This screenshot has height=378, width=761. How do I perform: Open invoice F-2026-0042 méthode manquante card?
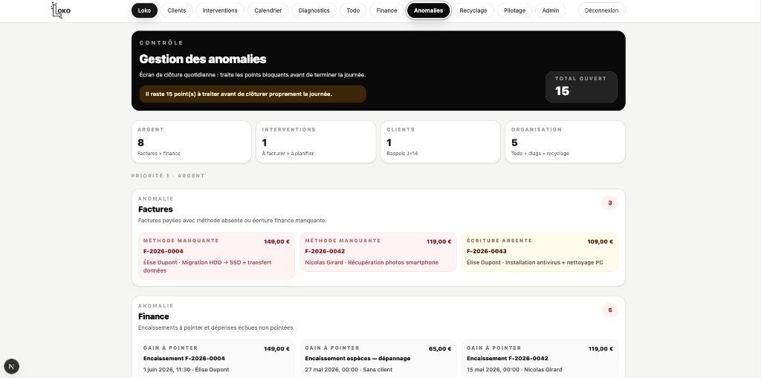[378, 252]
